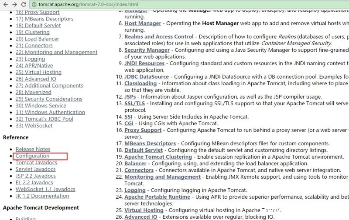Open SSL/TLS documentation link

[x=134, y=103]
